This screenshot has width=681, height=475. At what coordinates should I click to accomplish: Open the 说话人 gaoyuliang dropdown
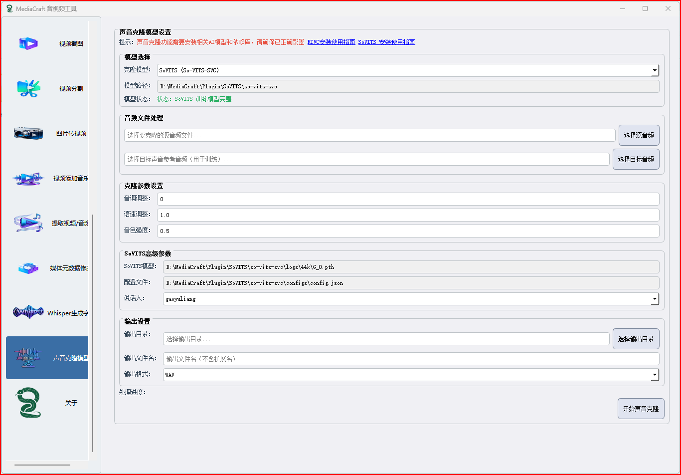point(654,299)
